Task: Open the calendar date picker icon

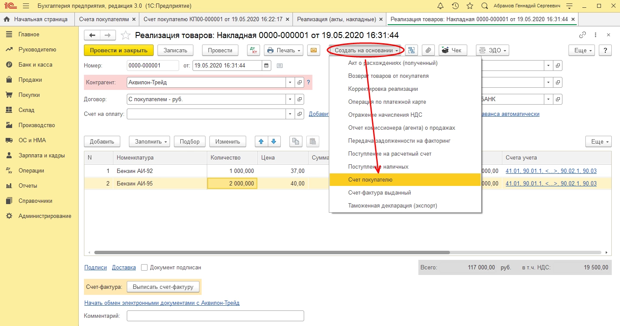Action: 267,66
